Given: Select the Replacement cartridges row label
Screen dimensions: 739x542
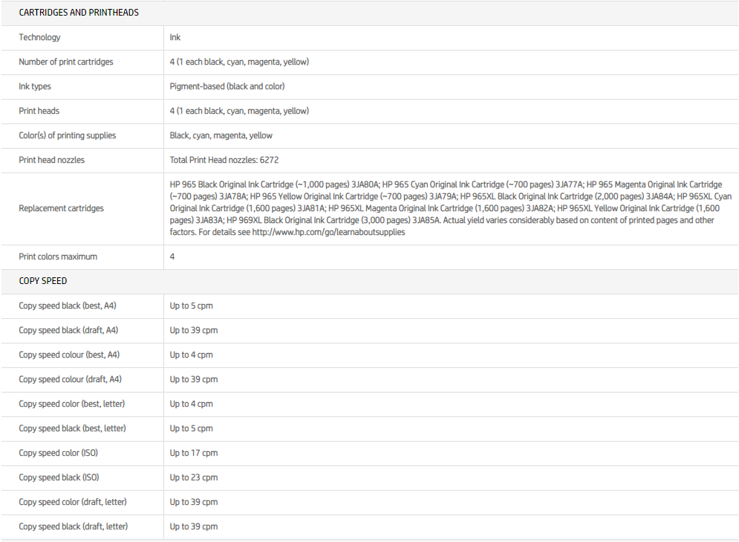Looking at the screenshot, I should pyautogui.click(x=61, y=208).
